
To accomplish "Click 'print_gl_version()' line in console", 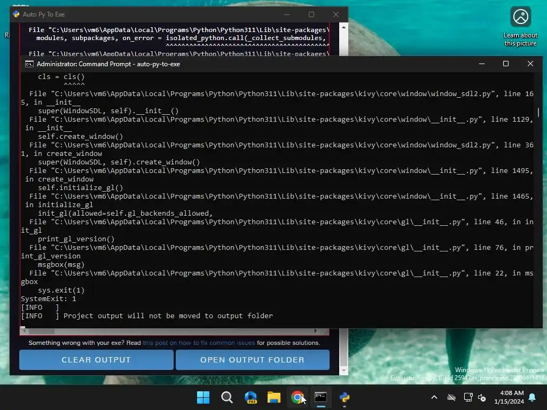I will [76, 239].
